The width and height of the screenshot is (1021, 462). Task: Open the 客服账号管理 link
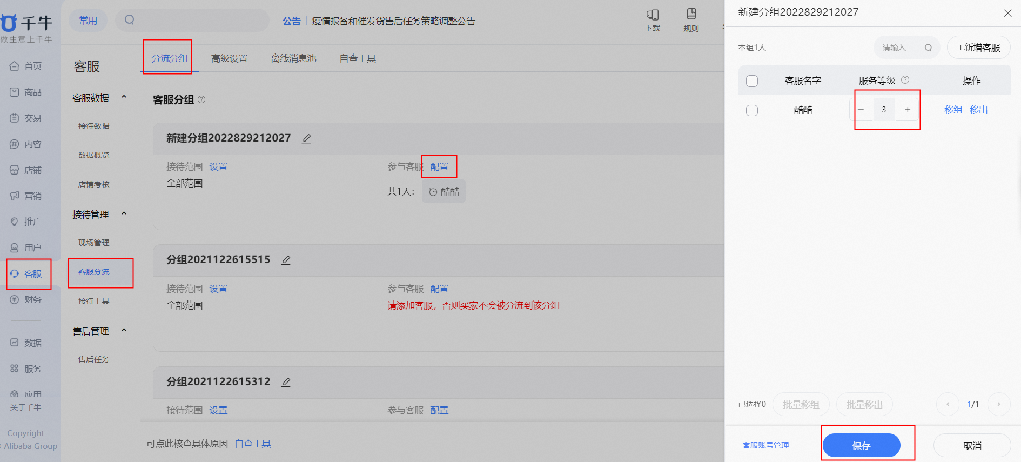[x=765, y=445]
